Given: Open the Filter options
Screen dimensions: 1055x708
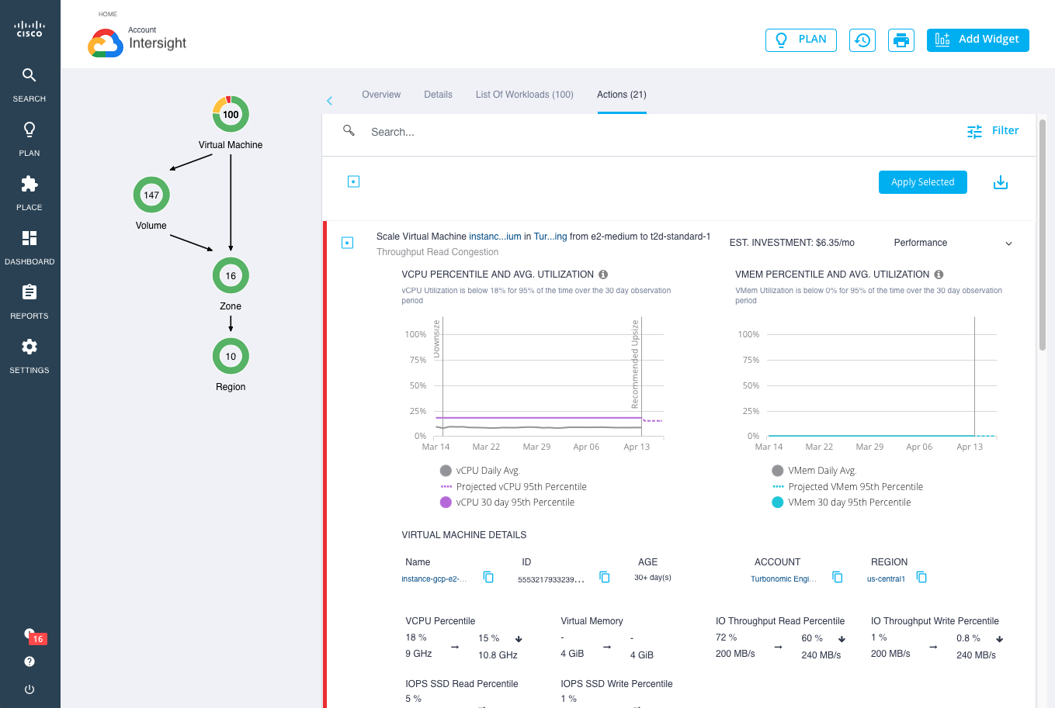Looking at the screenshot, I should click(993, 131).
